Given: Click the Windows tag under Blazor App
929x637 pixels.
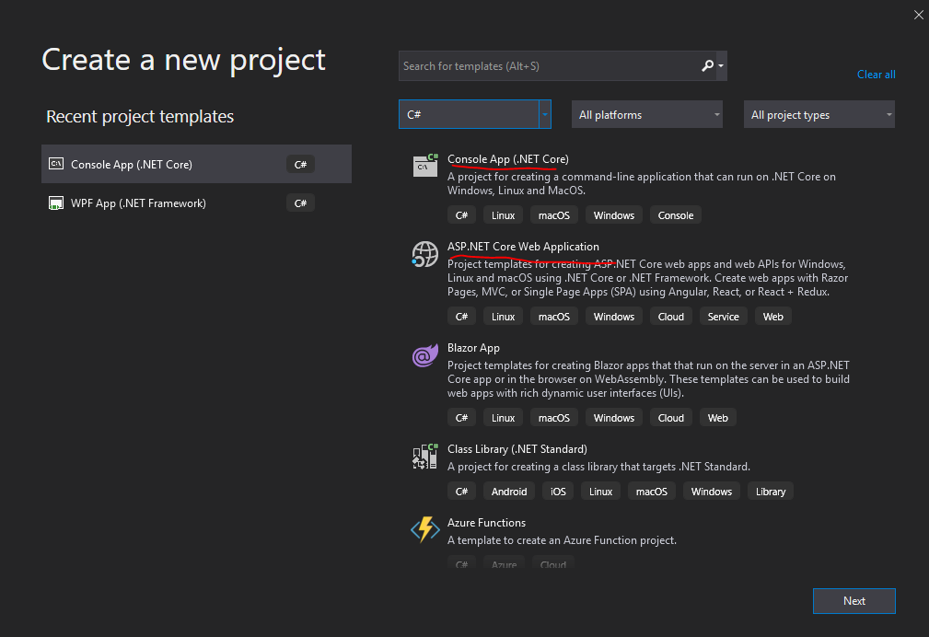Looking at the screenshot, I should coord(614,418).
